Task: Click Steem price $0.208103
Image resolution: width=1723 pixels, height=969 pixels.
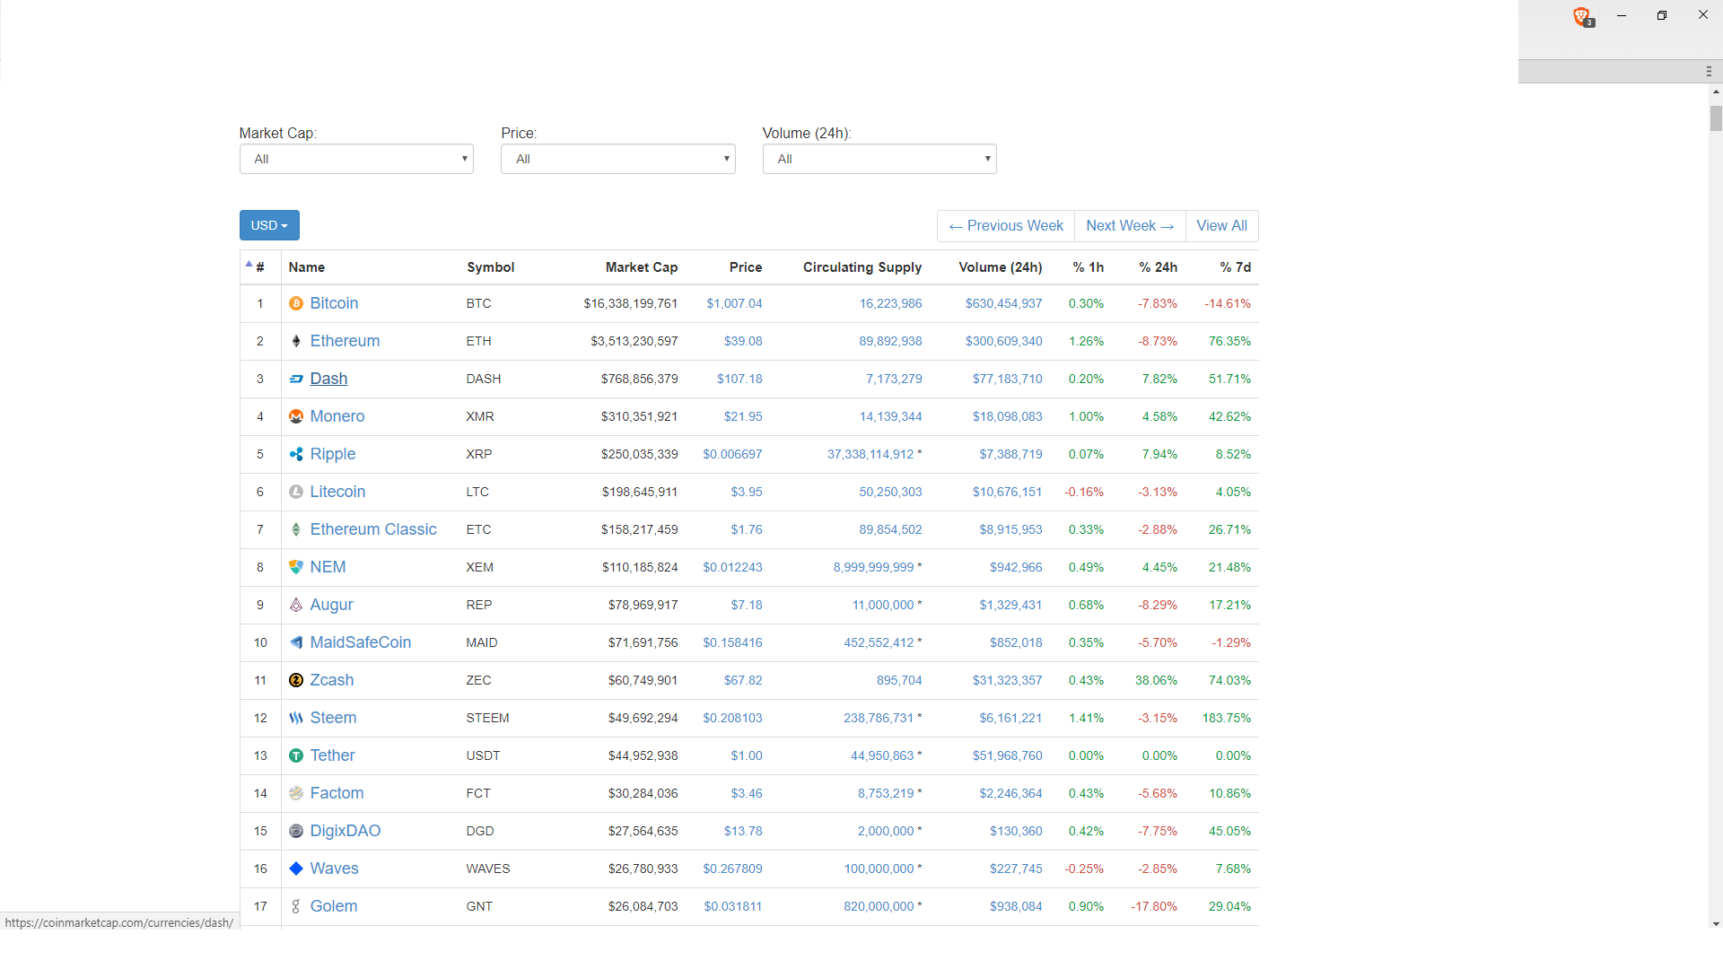Action: tap(732, 719)
